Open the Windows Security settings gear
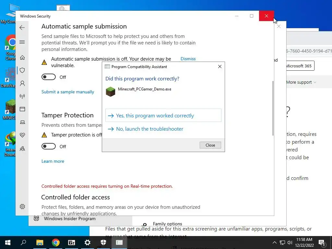 tap(22, 207)
